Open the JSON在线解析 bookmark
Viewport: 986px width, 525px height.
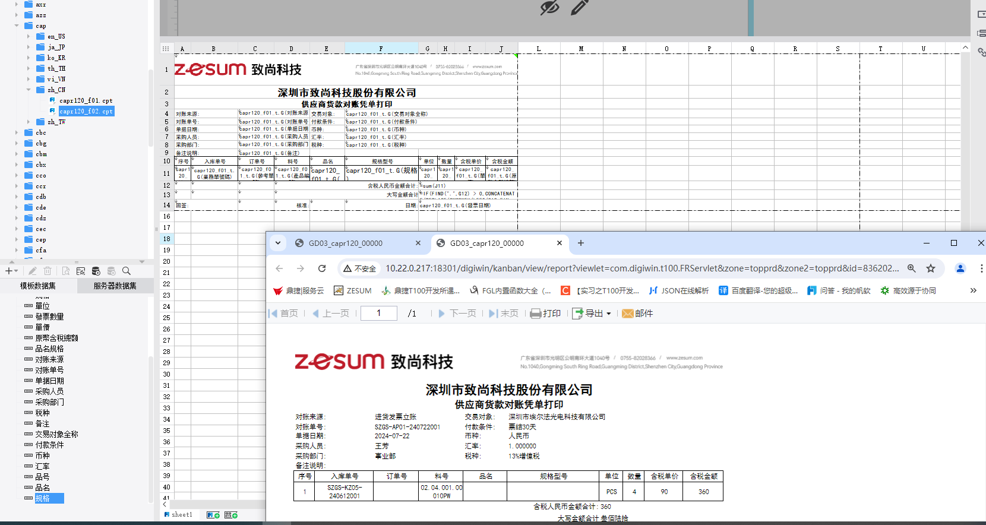click(x=679, y=290)
